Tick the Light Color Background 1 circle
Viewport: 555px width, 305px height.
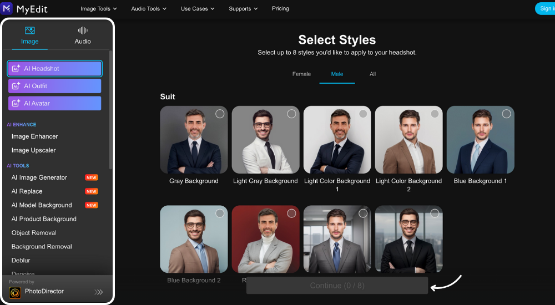pyautogui.click(x=363, y=114)
